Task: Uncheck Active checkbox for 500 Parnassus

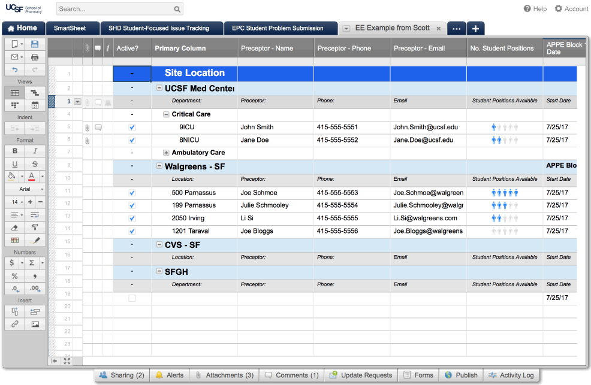Action: pos(132,193)
